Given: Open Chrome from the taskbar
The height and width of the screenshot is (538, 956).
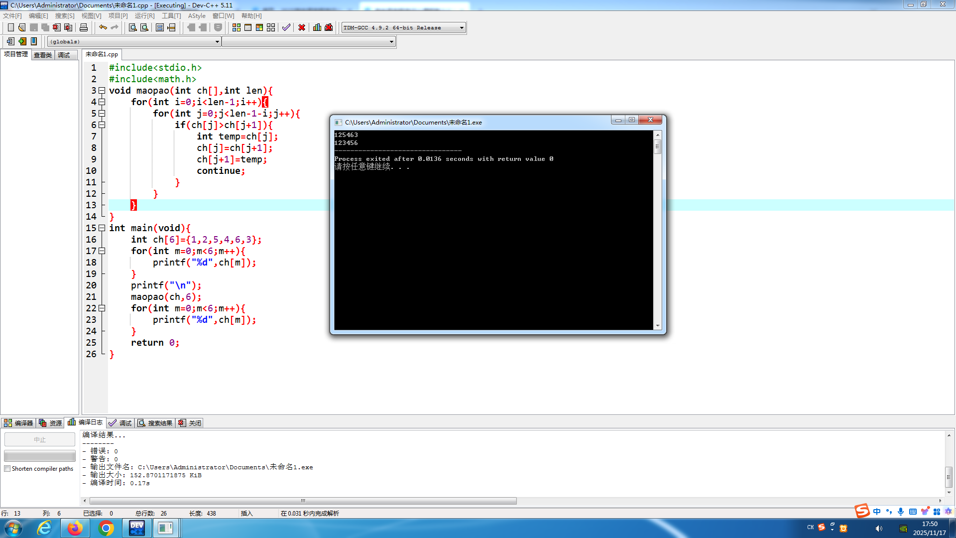Looking at the screenshot, I should 106,528.
